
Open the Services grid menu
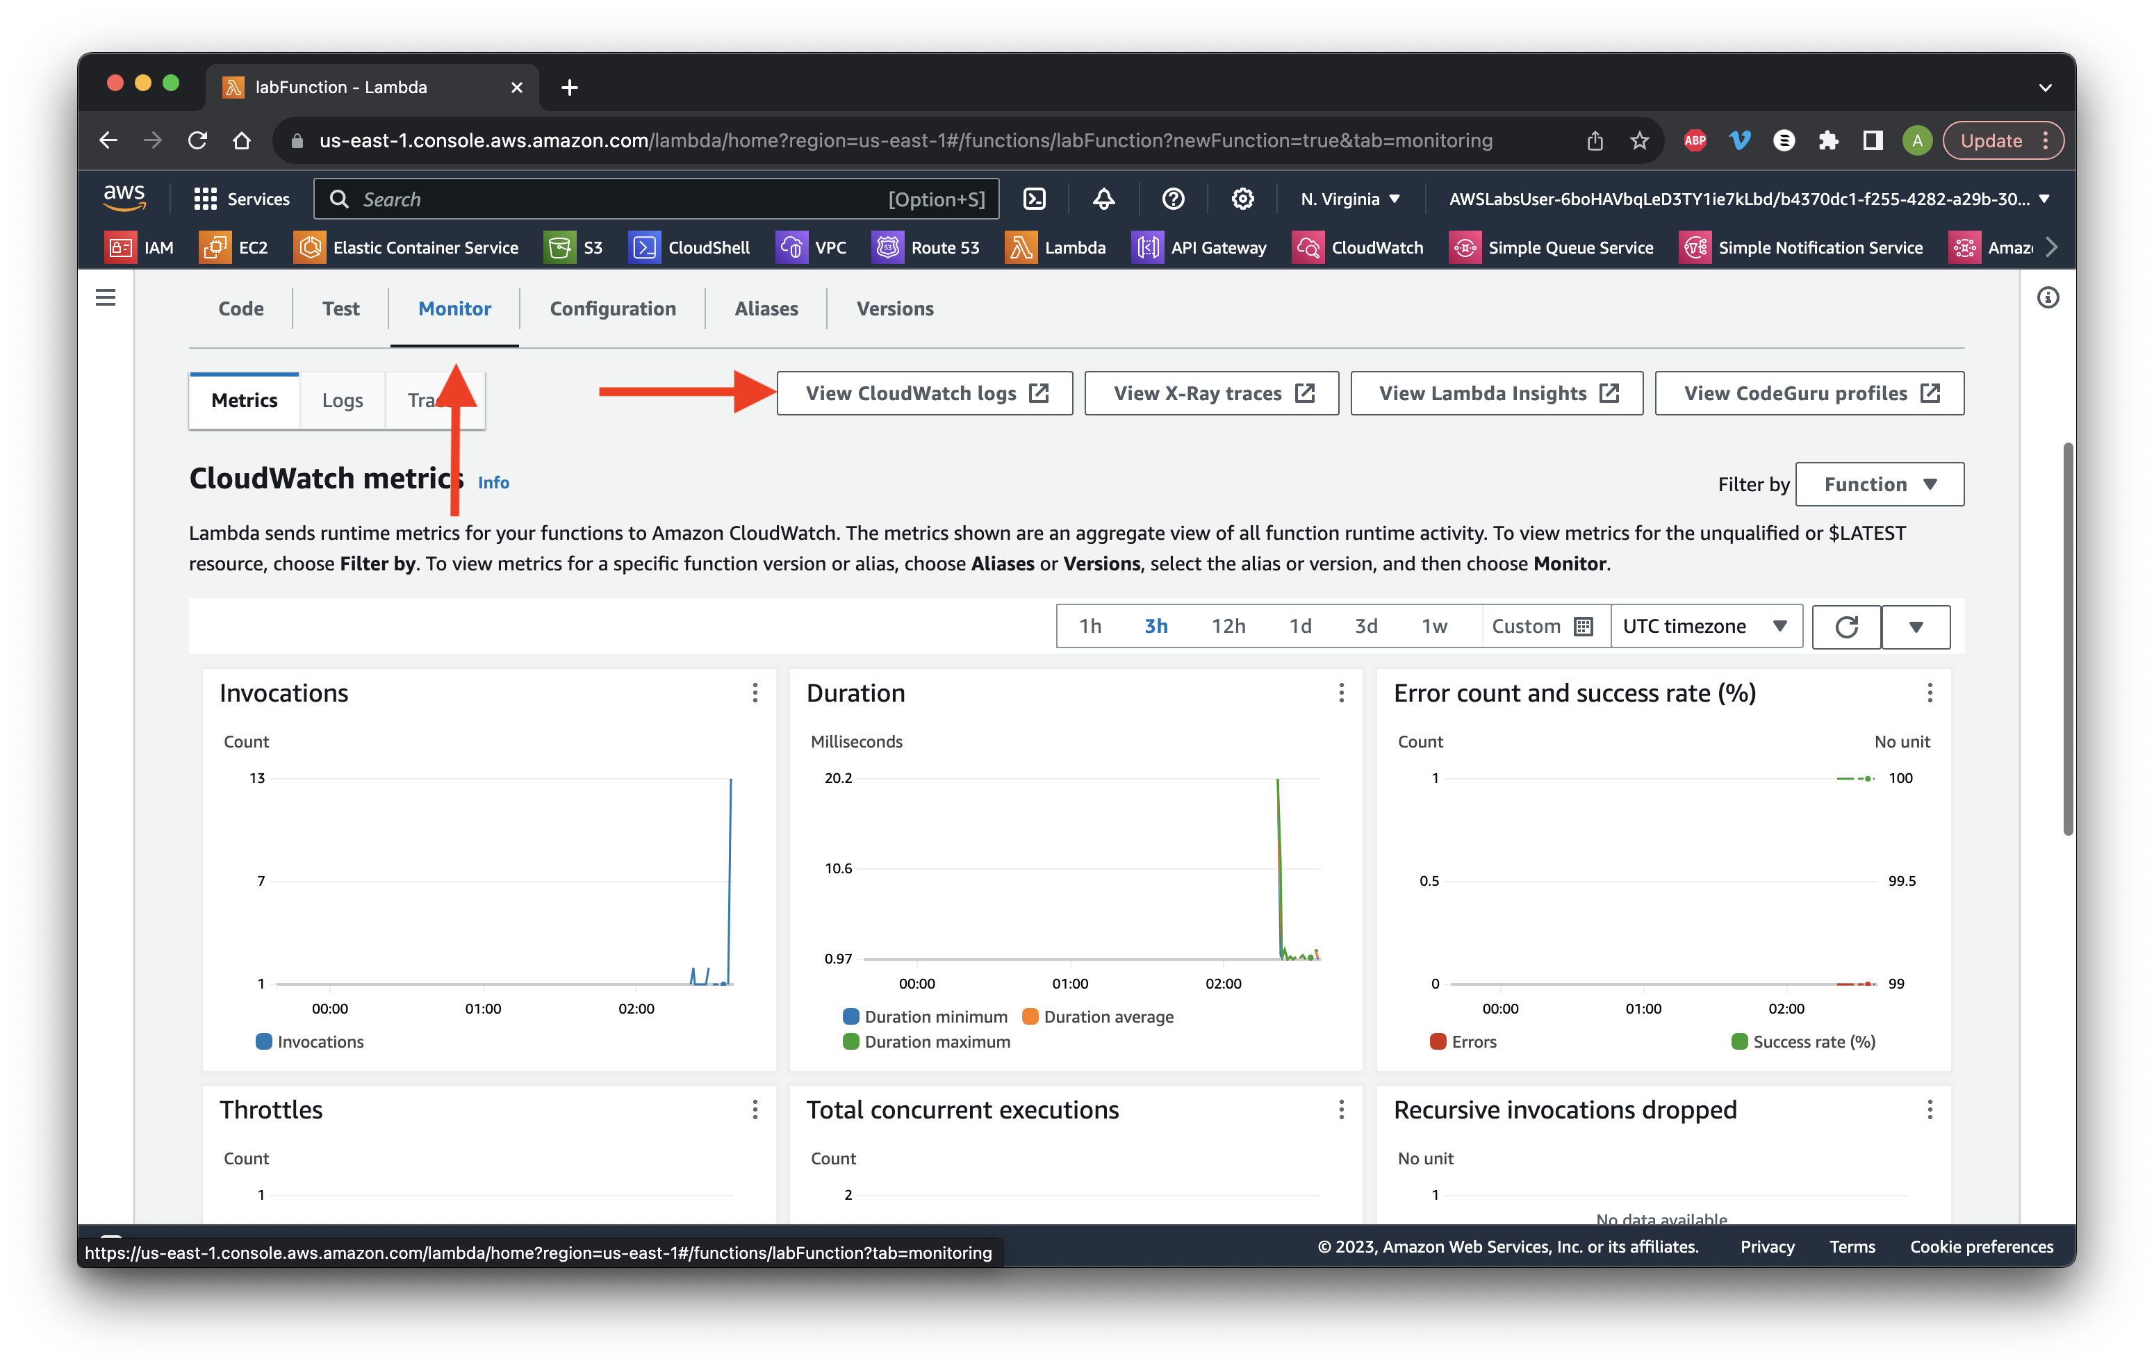click(242, 199)
